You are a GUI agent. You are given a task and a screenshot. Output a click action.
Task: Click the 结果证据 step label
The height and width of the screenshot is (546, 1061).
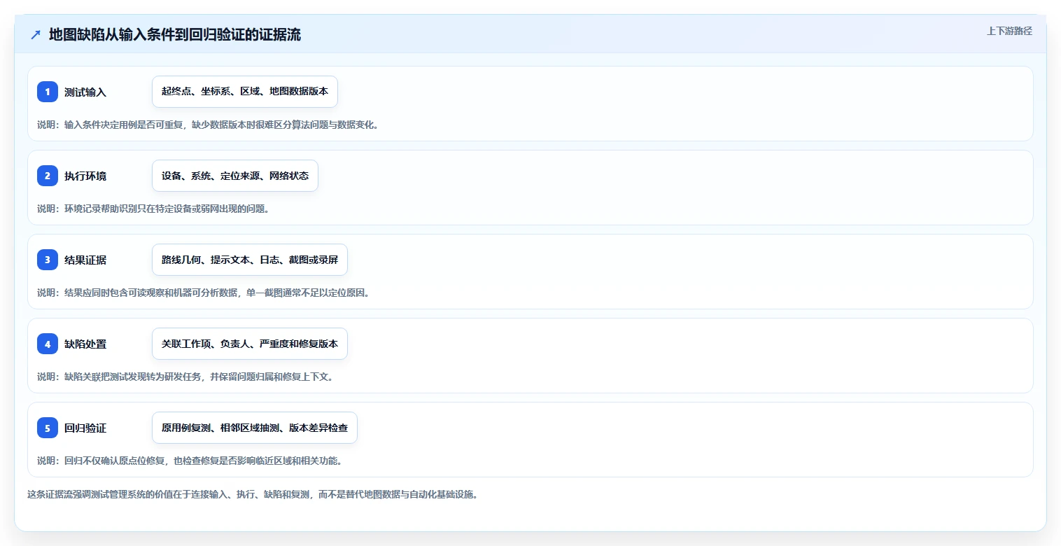[85, 260]
